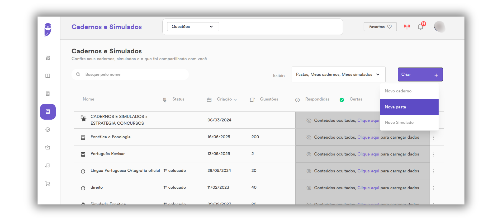This screenshot has height=221, width=502.
Task: Select Novo caderno from the menu
Action: 409,91
